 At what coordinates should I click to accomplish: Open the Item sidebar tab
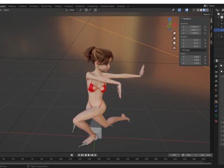pyautogui.click(x=211, y=21)
